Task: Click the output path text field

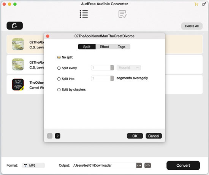Action: coord(104,166)
